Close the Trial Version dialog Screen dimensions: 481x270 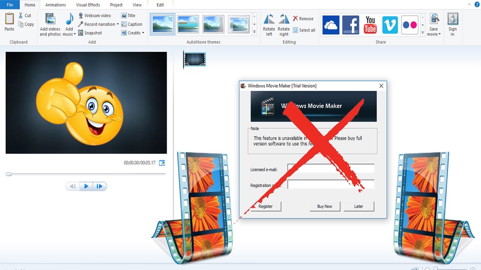(x=381, y=86)
